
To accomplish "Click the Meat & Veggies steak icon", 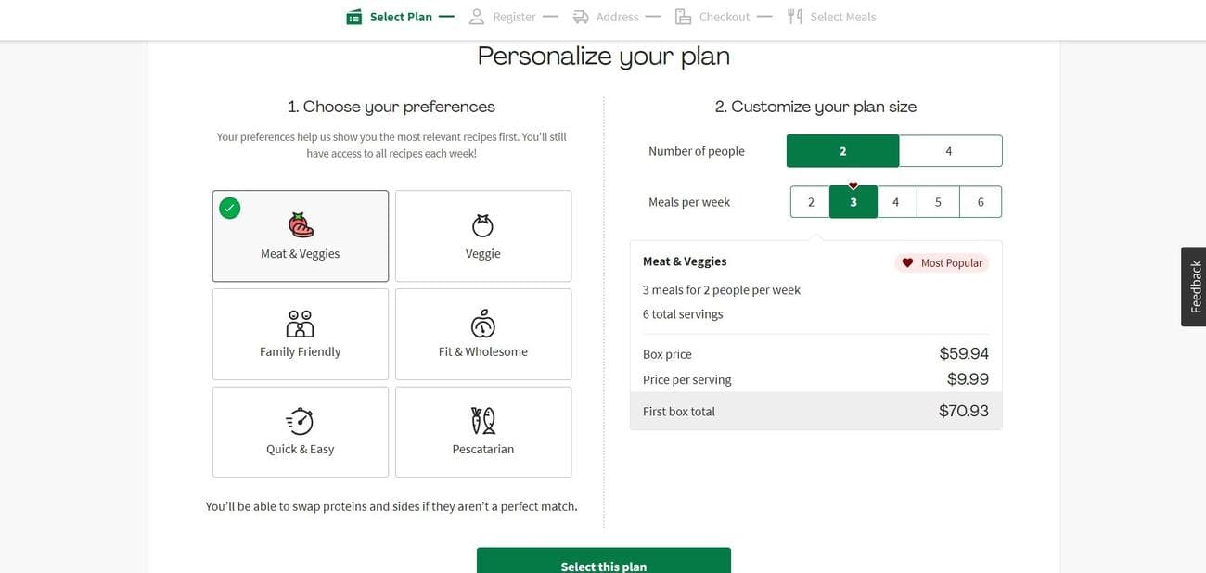I will [x=300, y=225].
